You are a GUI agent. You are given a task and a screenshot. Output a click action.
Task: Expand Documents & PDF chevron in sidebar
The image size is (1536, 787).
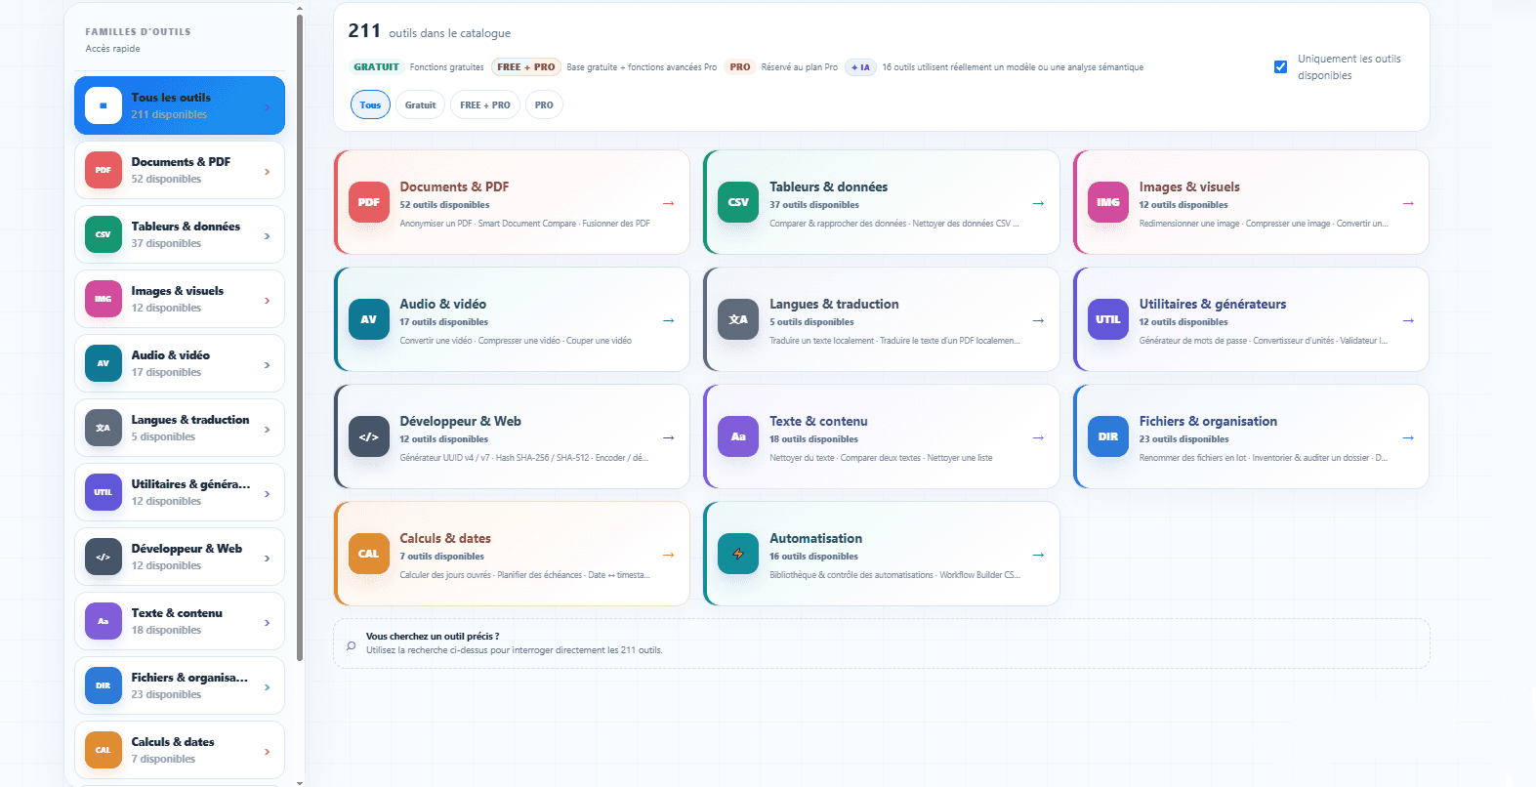tap(267, 172)
